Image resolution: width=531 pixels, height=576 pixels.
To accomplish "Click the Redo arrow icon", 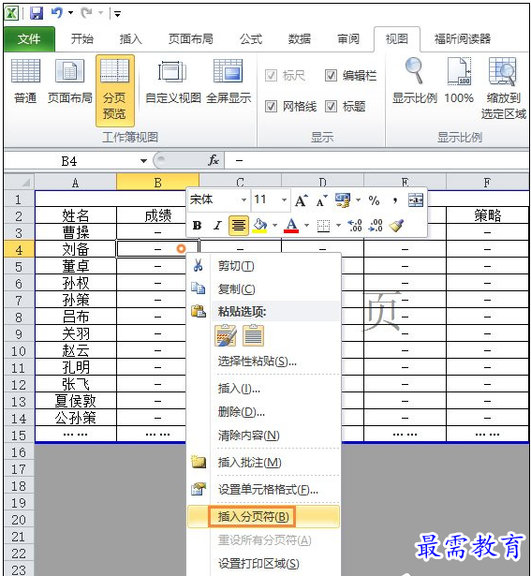I will [87, 13].
